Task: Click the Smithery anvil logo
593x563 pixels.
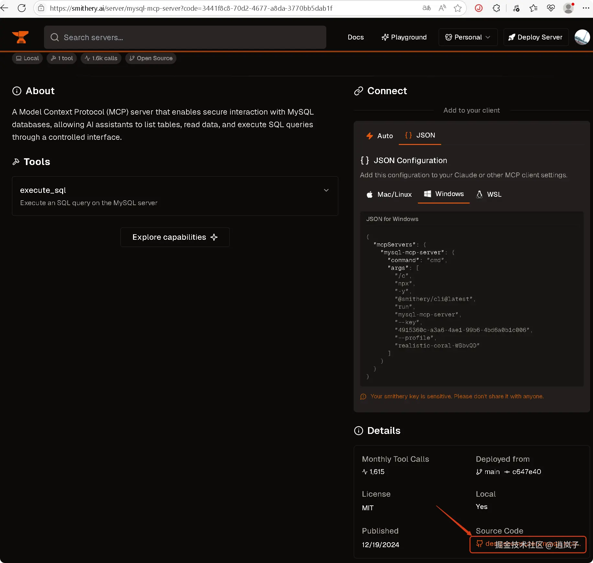Action: pyautogui.click(x=20, y=37)
